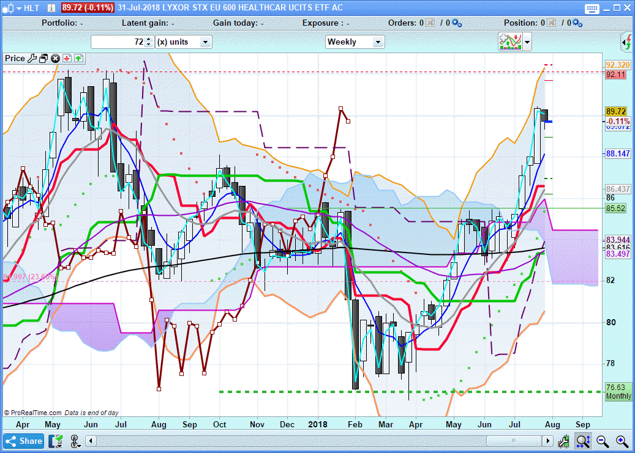Click the 86.437 grey price label
This screenshot has width=635, height=453.
pyautogui.click(x=618, y=189)
